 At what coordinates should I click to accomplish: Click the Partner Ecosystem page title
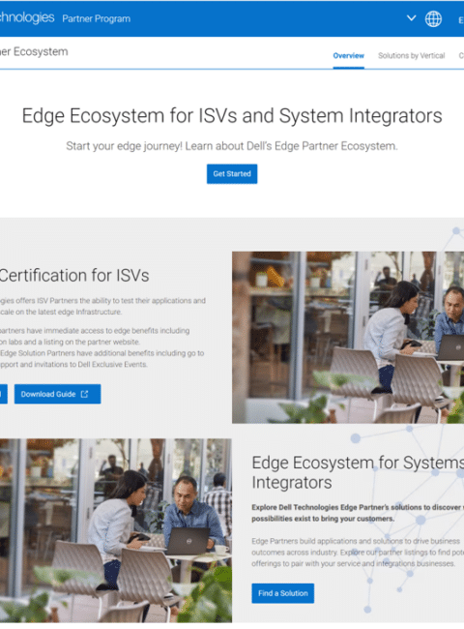[x=34, y=51]
